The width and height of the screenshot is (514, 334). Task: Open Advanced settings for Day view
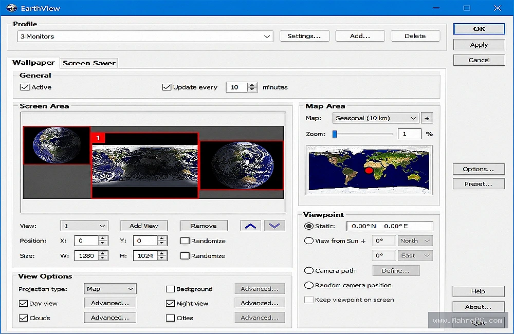coord(110,303)
